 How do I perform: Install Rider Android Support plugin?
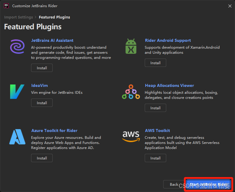pos(155,63)
